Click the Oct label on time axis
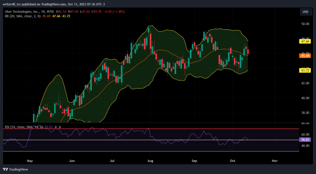Viewport: 316px width, 174px height. pyautogui.click(x=233, y=161)
